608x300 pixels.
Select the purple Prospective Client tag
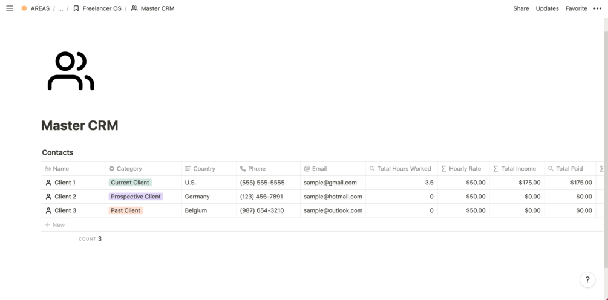[136, 197]
